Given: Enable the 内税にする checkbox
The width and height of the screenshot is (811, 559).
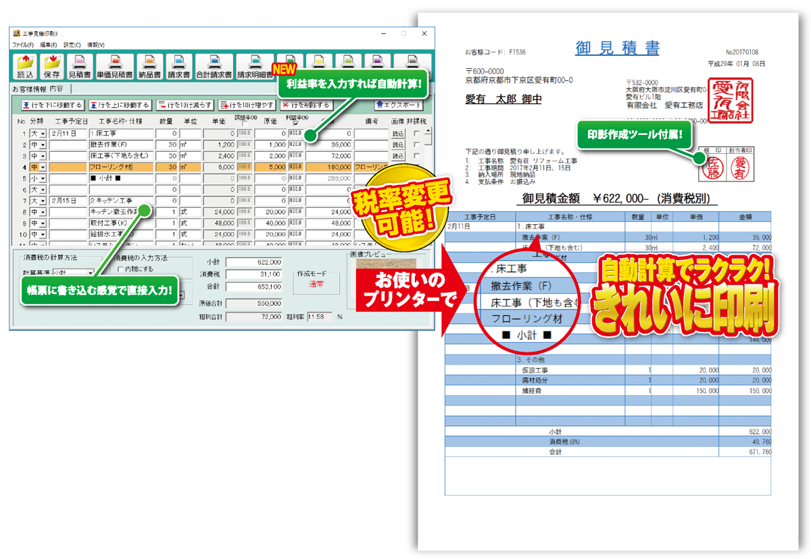Looking at the screenshot, I should pyautogui.click(x=120, y=269).
